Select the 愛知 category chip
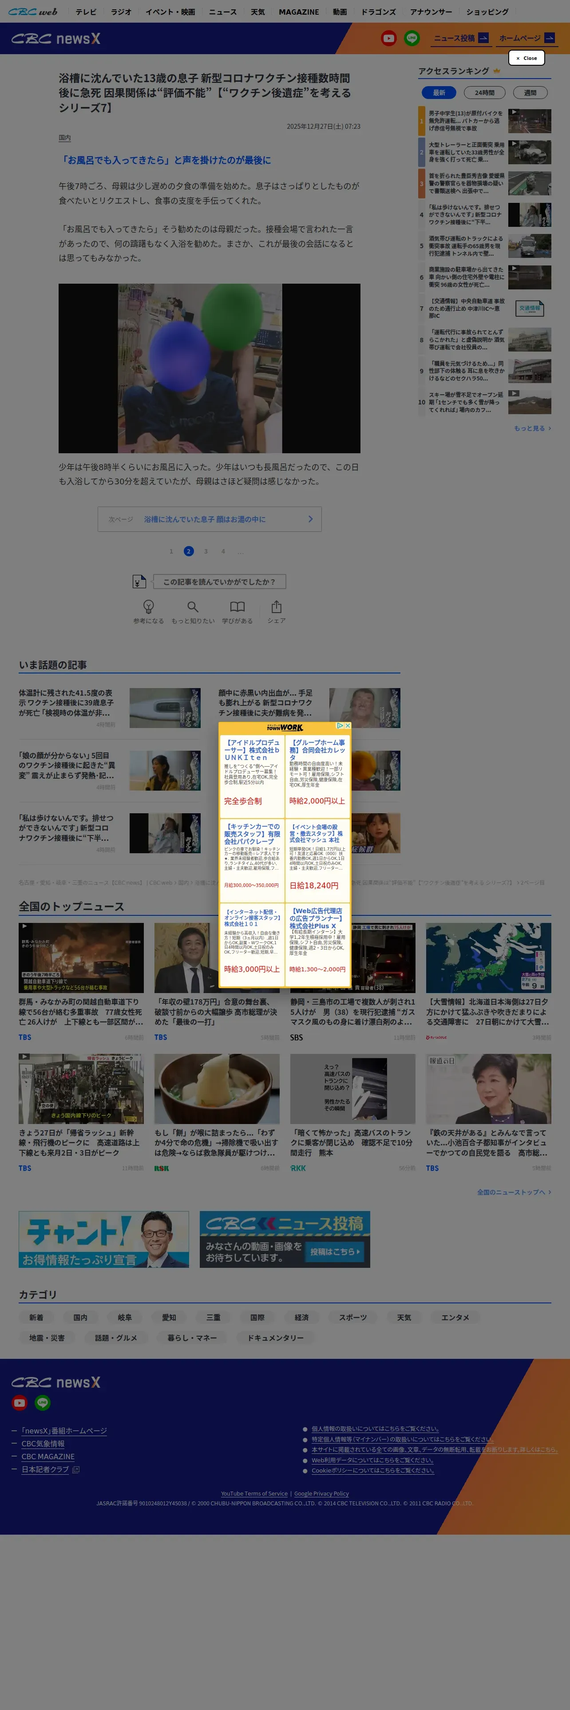This screenshot has height=1710, width=570. click(x=169, y=1318)
